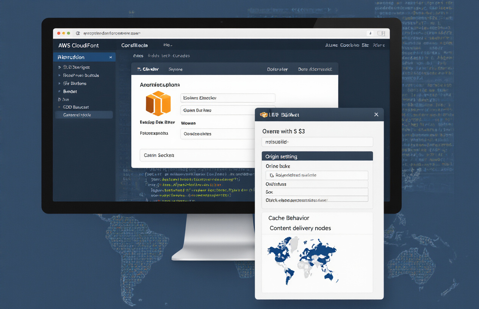479x309 pixels.
Task: Click the orange icon in popup title bar
Action: tap(263, 114)
